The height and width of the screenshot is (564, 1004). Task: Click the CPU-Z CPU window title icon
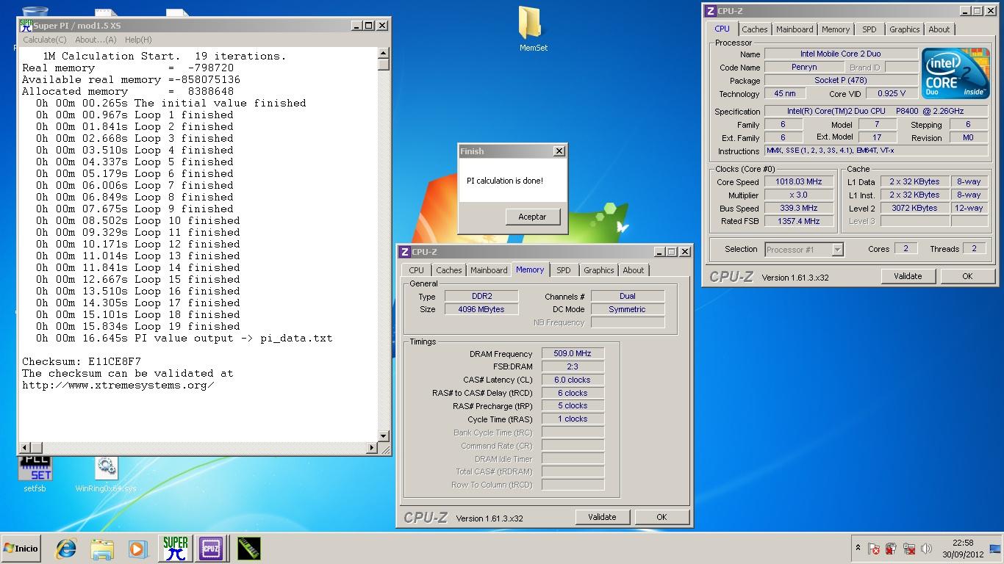point(710,11)
